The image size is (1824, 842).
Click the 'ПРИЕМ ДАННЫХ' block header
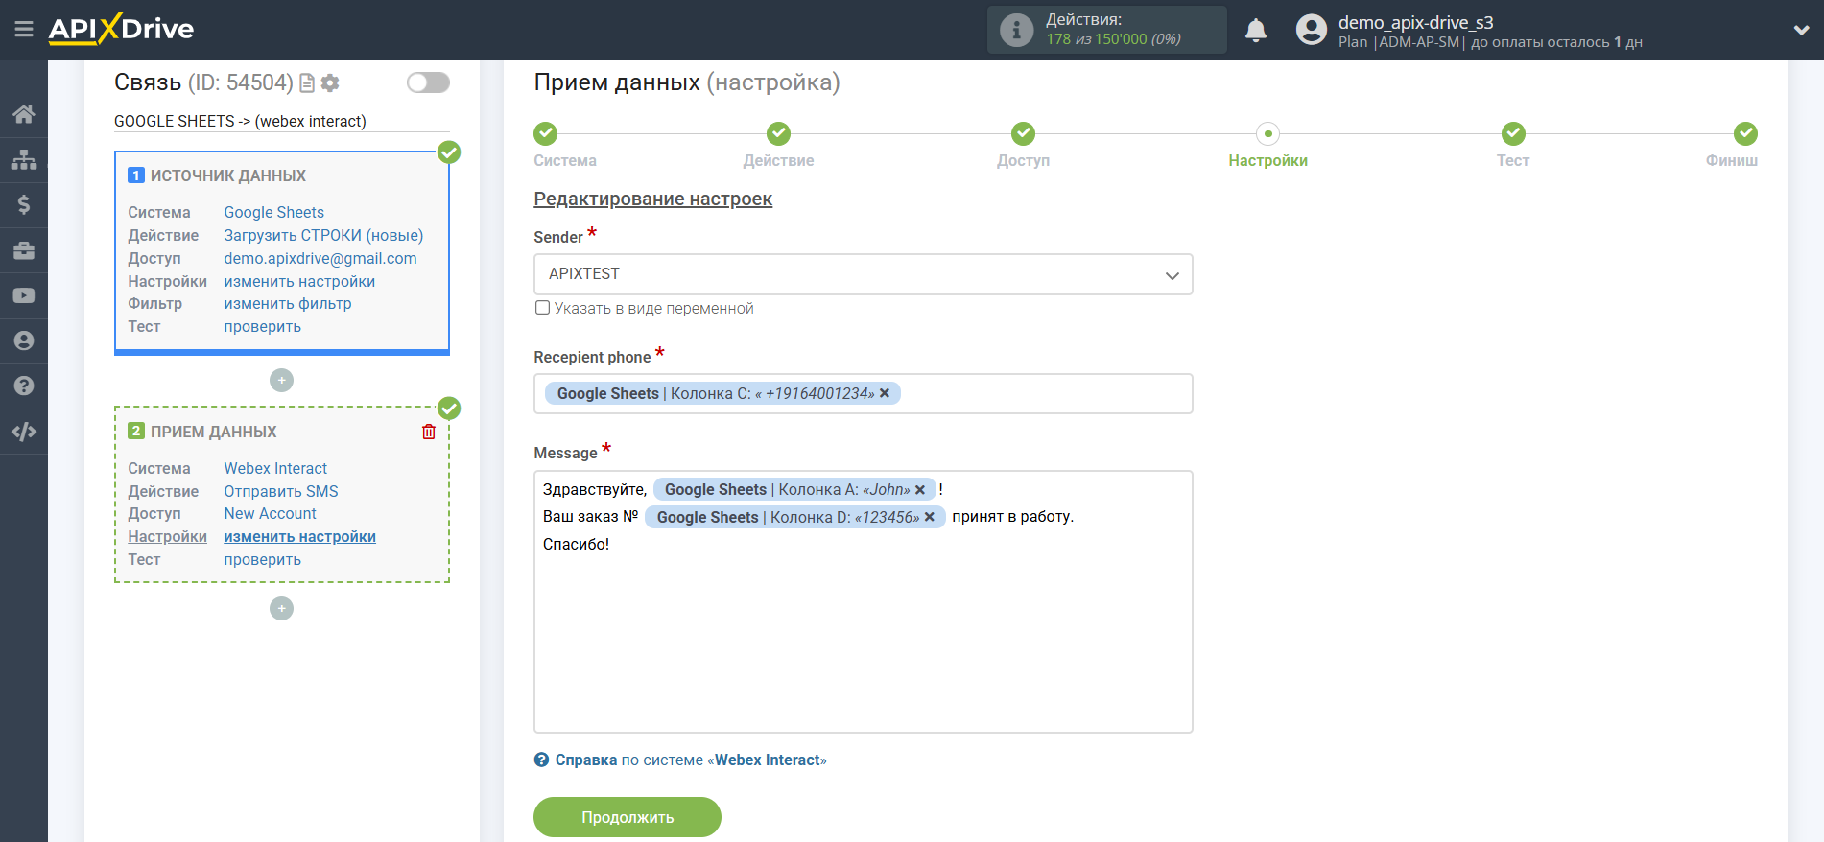tap(213, 432)
